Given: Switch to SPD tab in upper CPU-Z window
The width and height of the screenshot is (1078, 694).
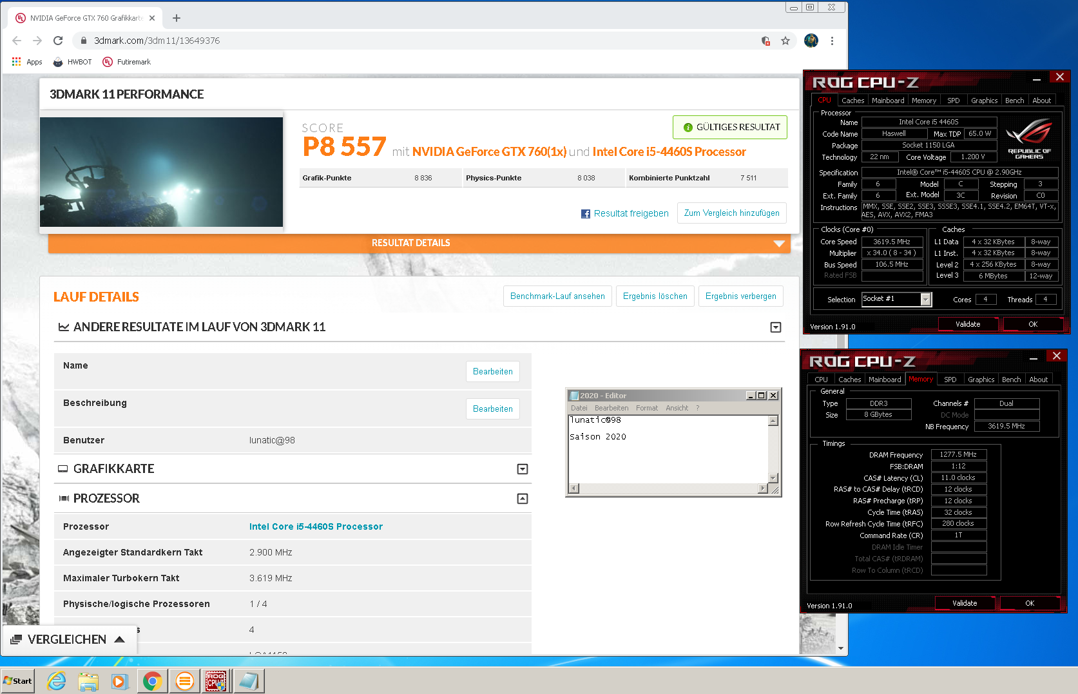Looking at the screenshot, I should point(953,101).
